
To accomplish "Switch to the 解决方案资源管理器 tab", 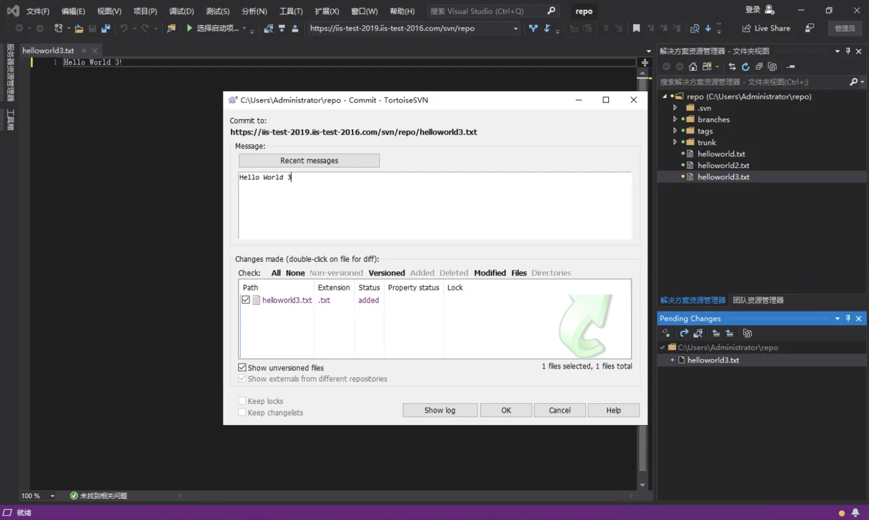I will 693,300.
